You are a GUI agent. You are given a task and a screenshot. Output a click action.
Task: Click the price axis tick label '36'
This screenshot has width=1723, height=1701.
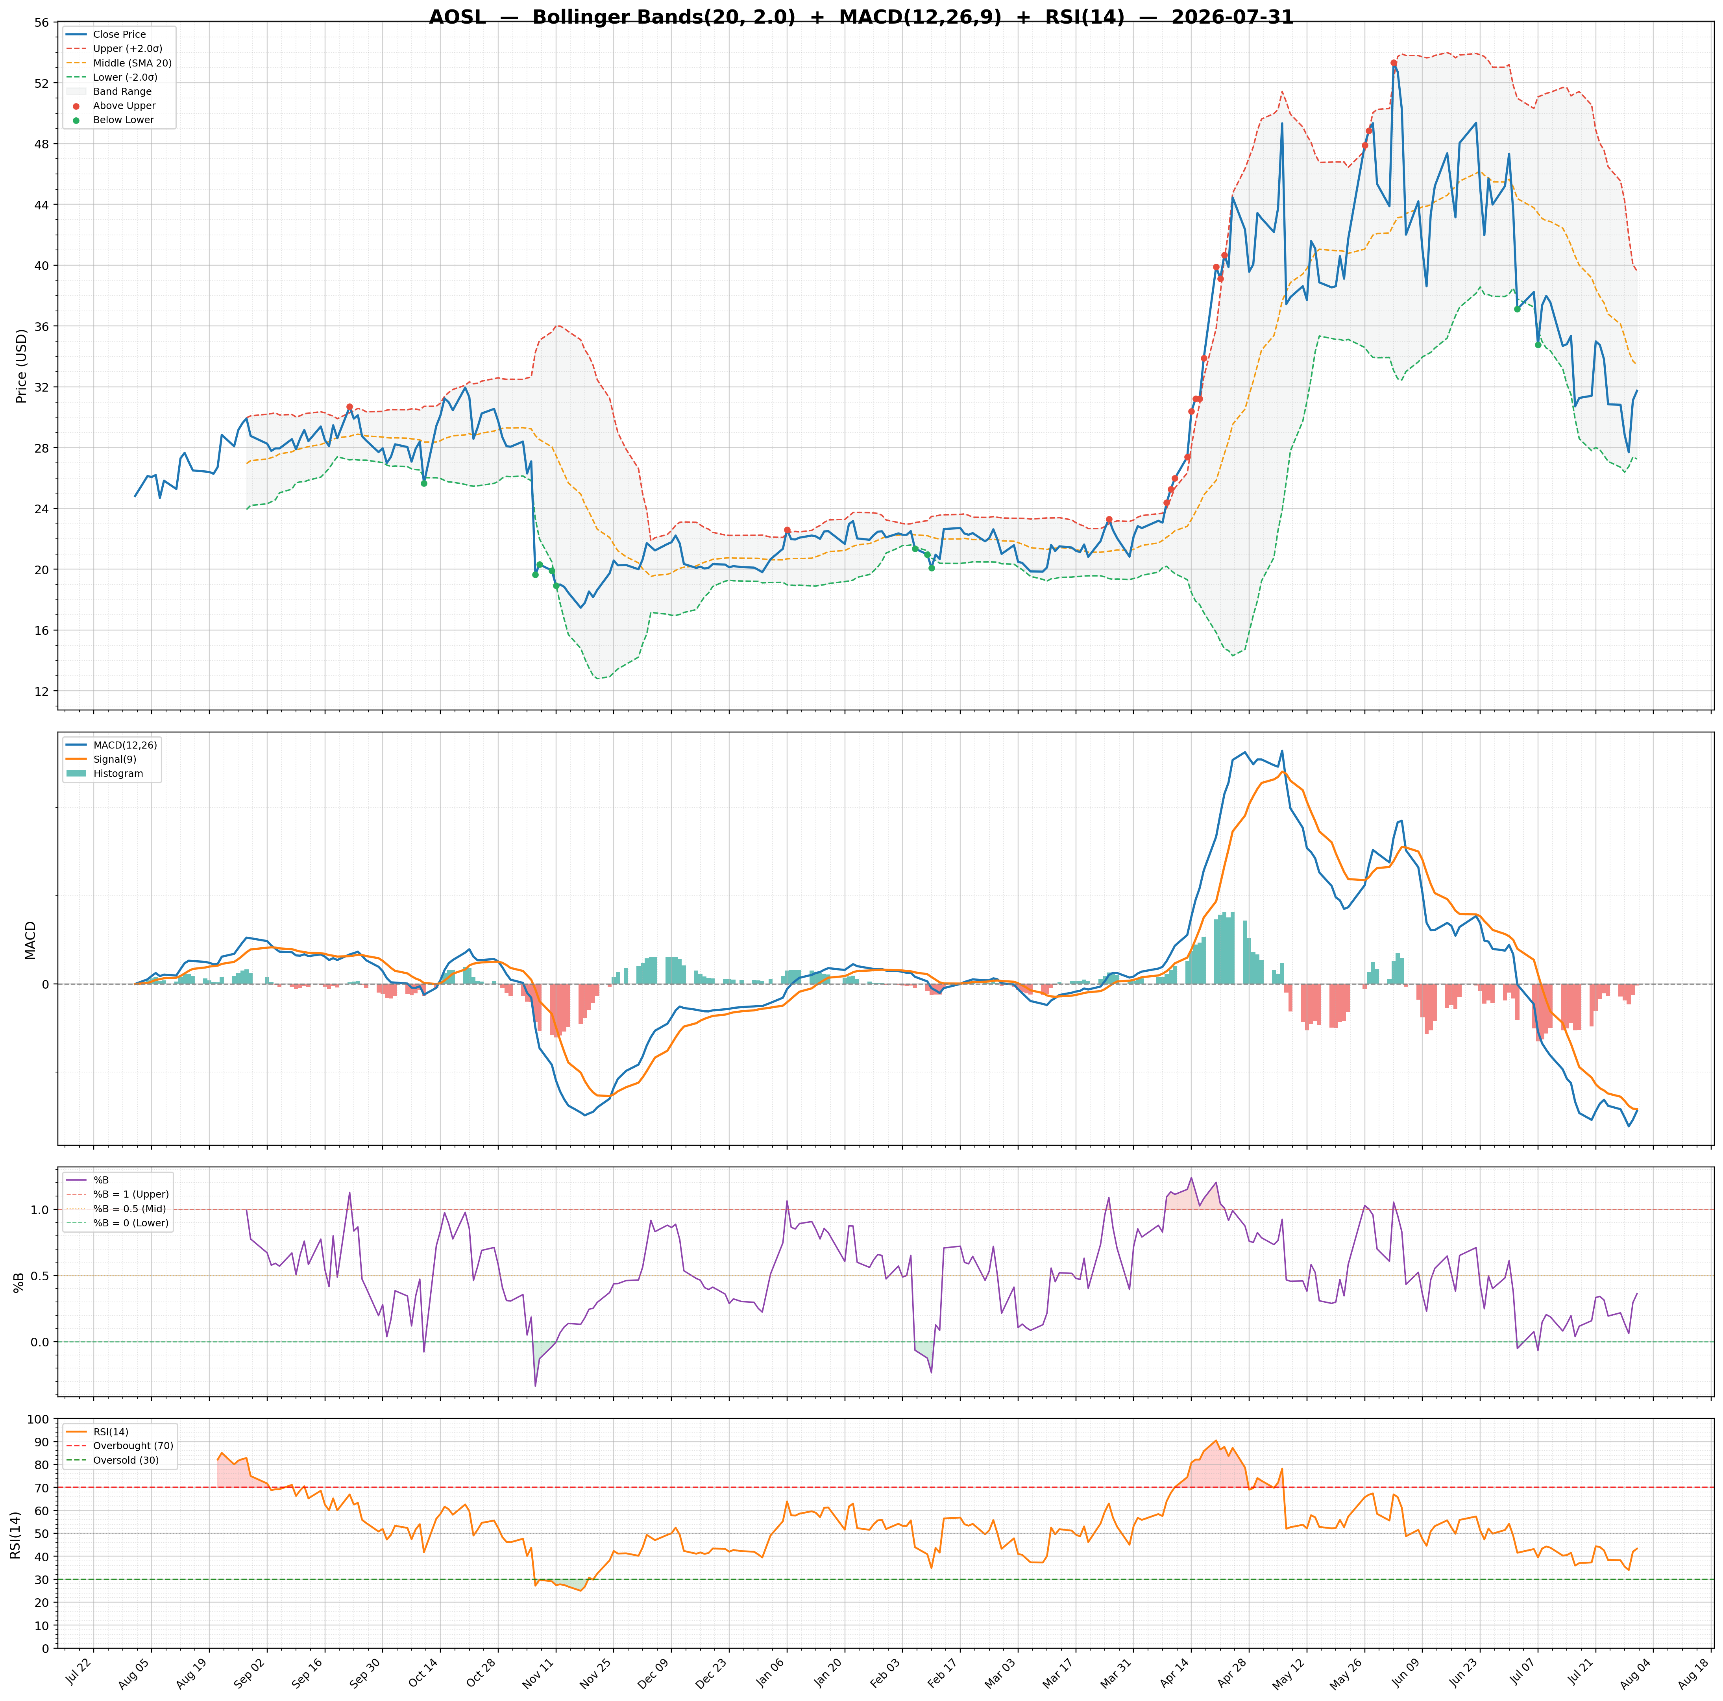click(x=42, y=326)
